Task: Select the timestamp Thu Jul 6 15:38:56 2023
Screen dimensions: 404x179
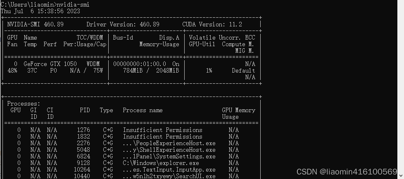Action: pos(40,11)
